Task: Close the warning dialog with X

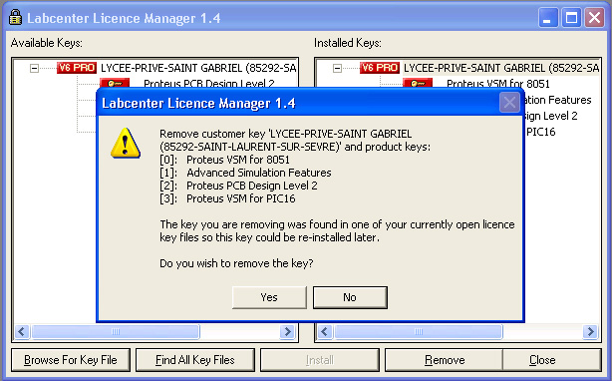Action: (x=509, y=103)
